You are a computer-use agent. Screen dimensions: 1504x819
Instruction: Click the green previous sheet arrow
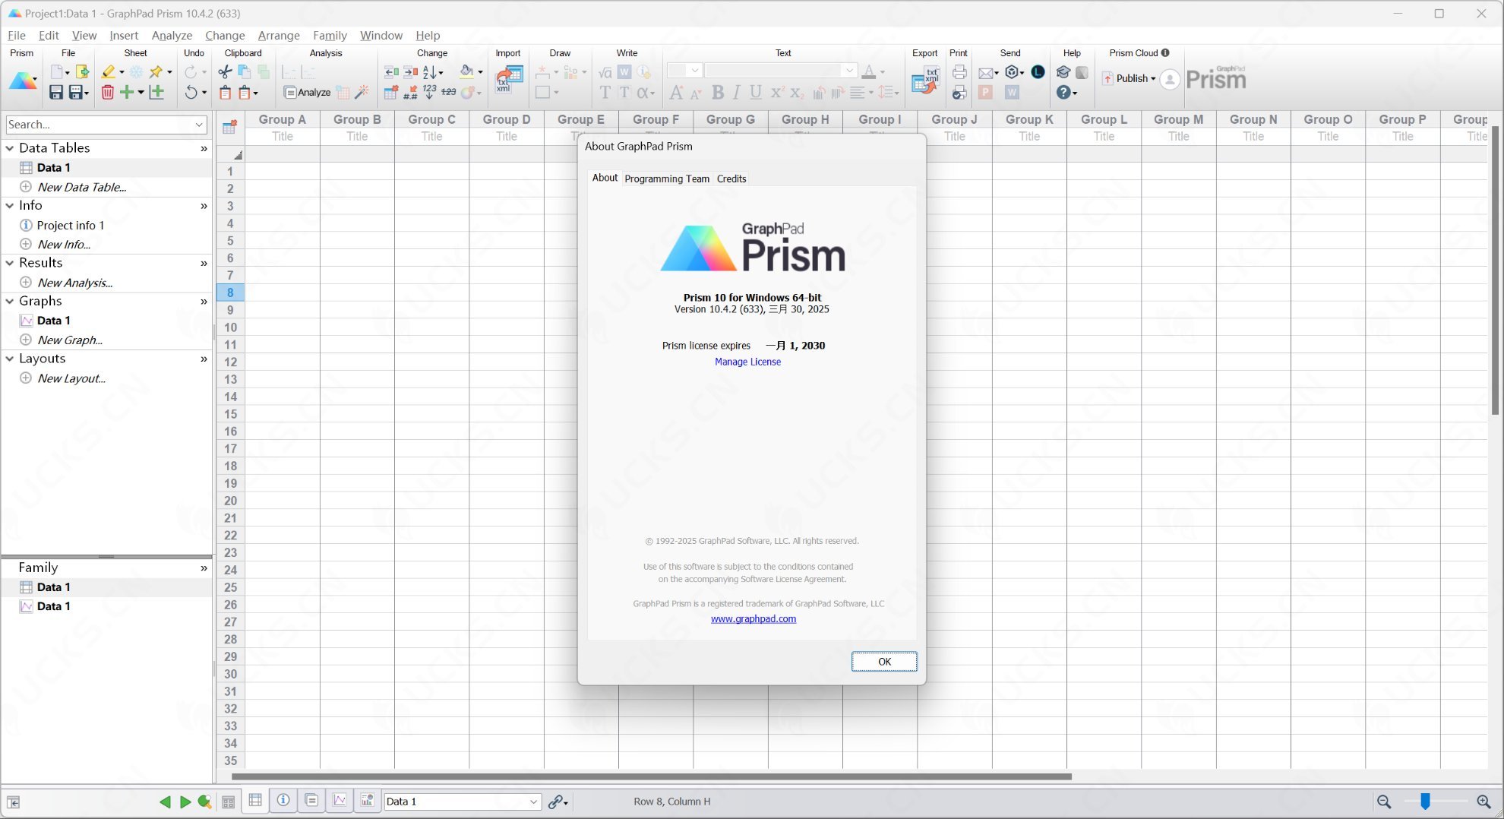pyautogui.click(x=164, y=802)
